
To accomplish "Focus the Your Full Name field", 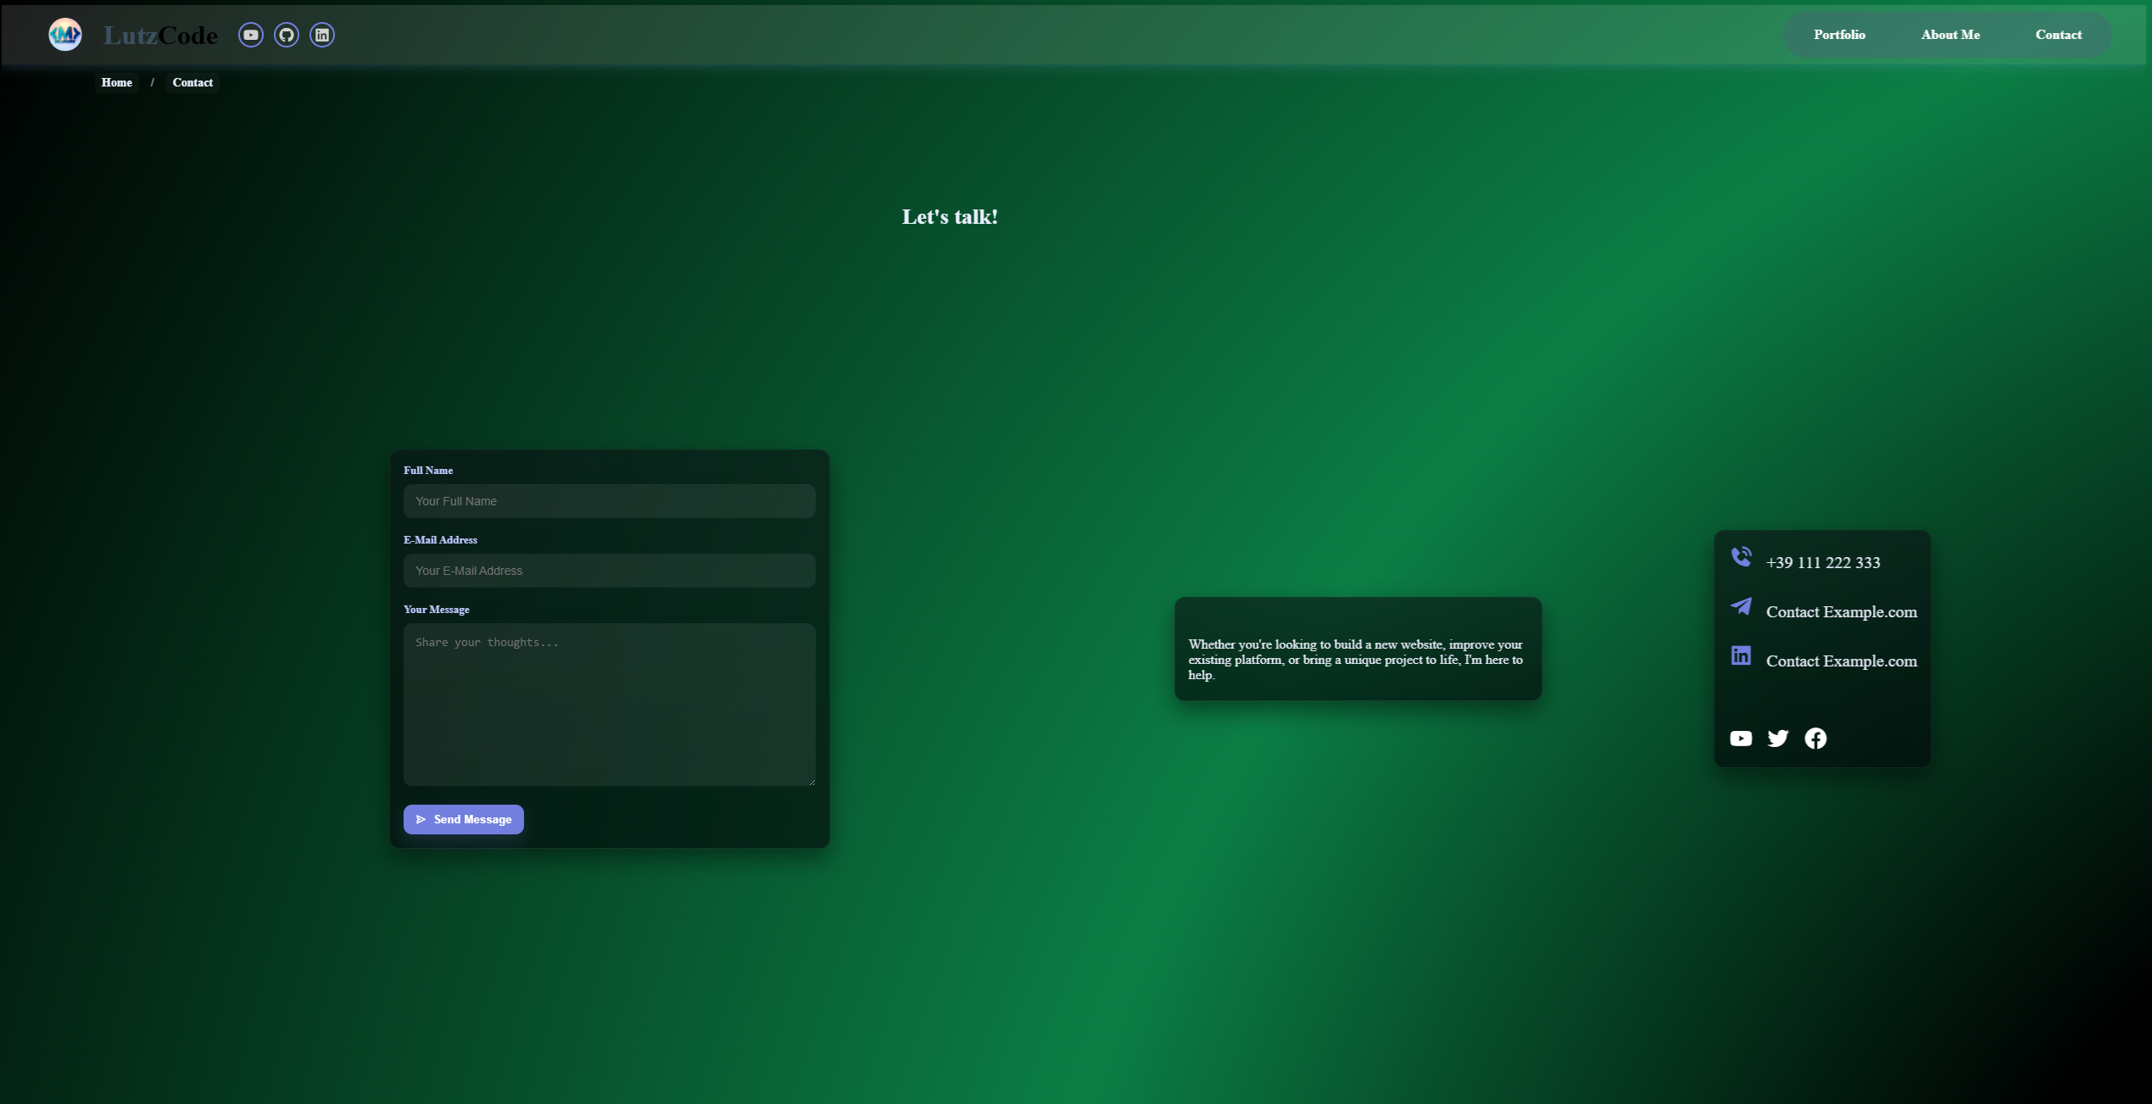I will coord(609,501).
